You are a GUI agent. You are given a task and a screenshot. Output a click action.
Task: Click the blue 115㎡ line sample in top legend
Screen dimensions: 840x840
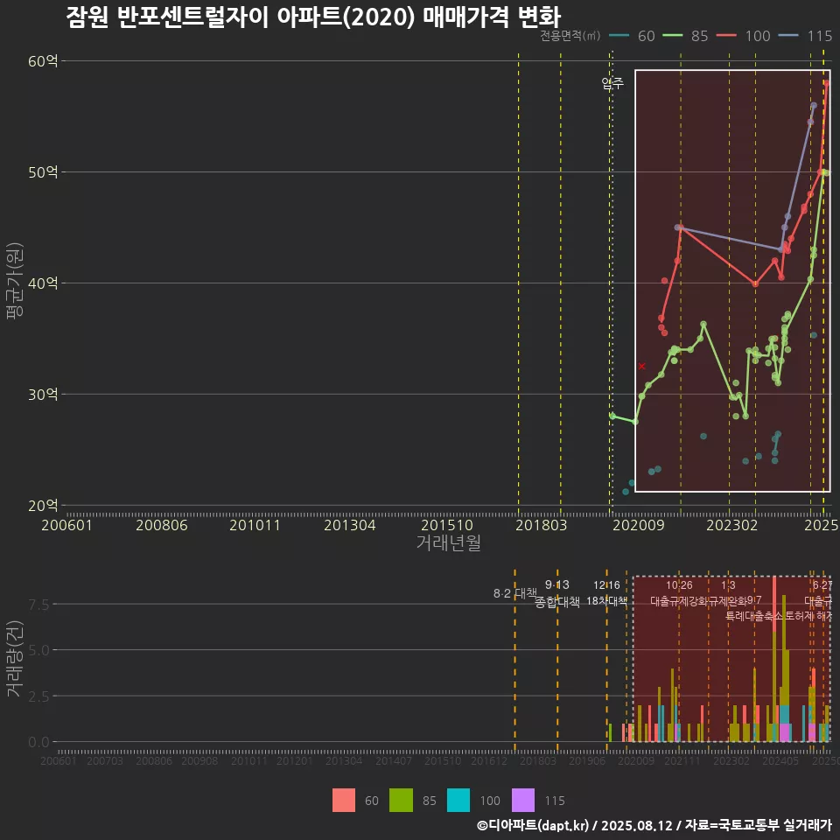[x=788, y=36]
